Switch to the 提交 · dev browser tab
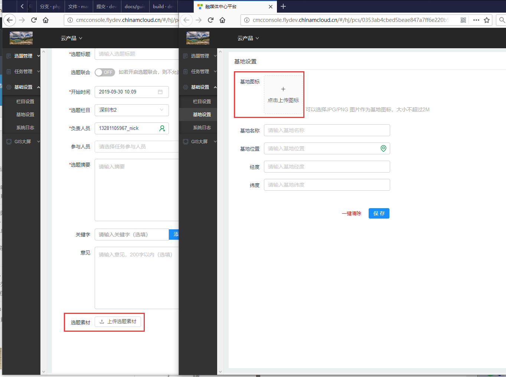 click(x=107, y=6)
